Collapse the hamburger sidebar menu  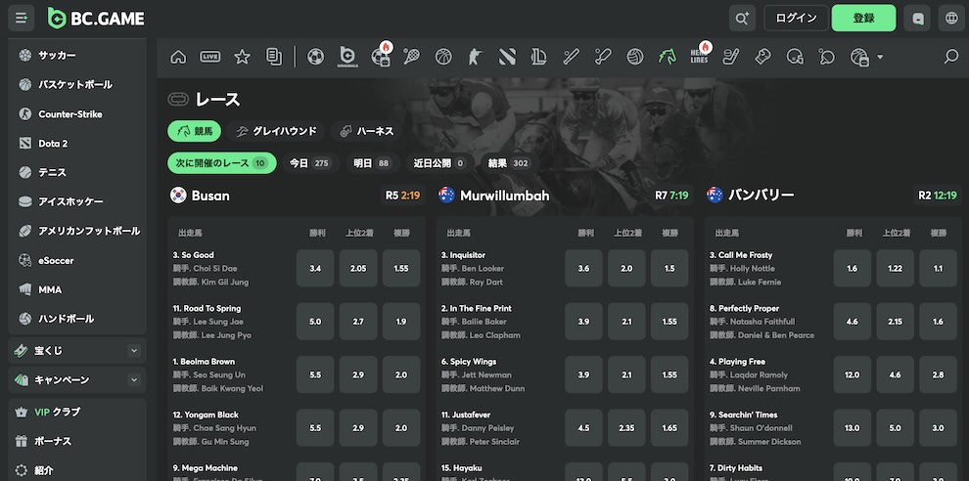(x=21, y=19)
